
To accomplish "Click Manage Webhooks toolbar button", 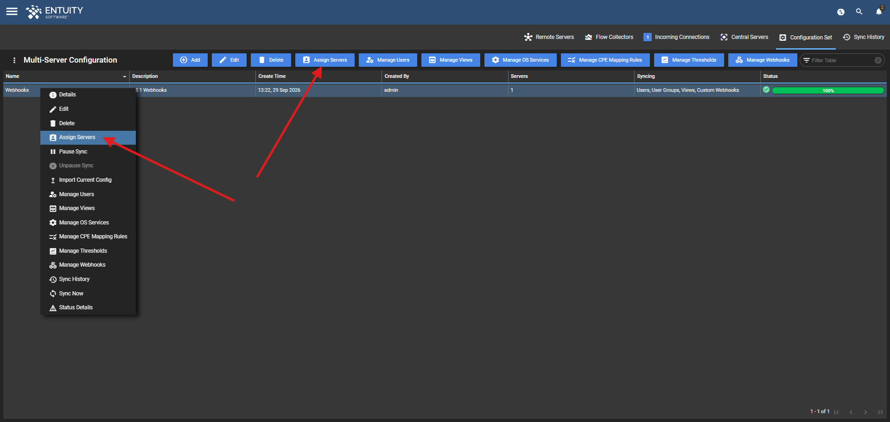I will coord(763,60).
